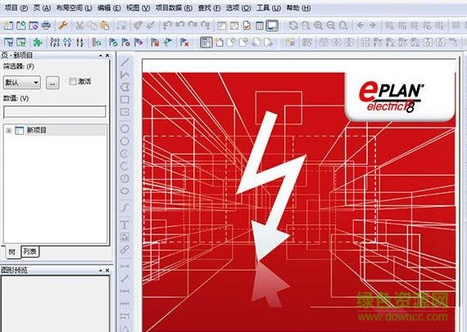Open settings with the wrench icon

63,25
